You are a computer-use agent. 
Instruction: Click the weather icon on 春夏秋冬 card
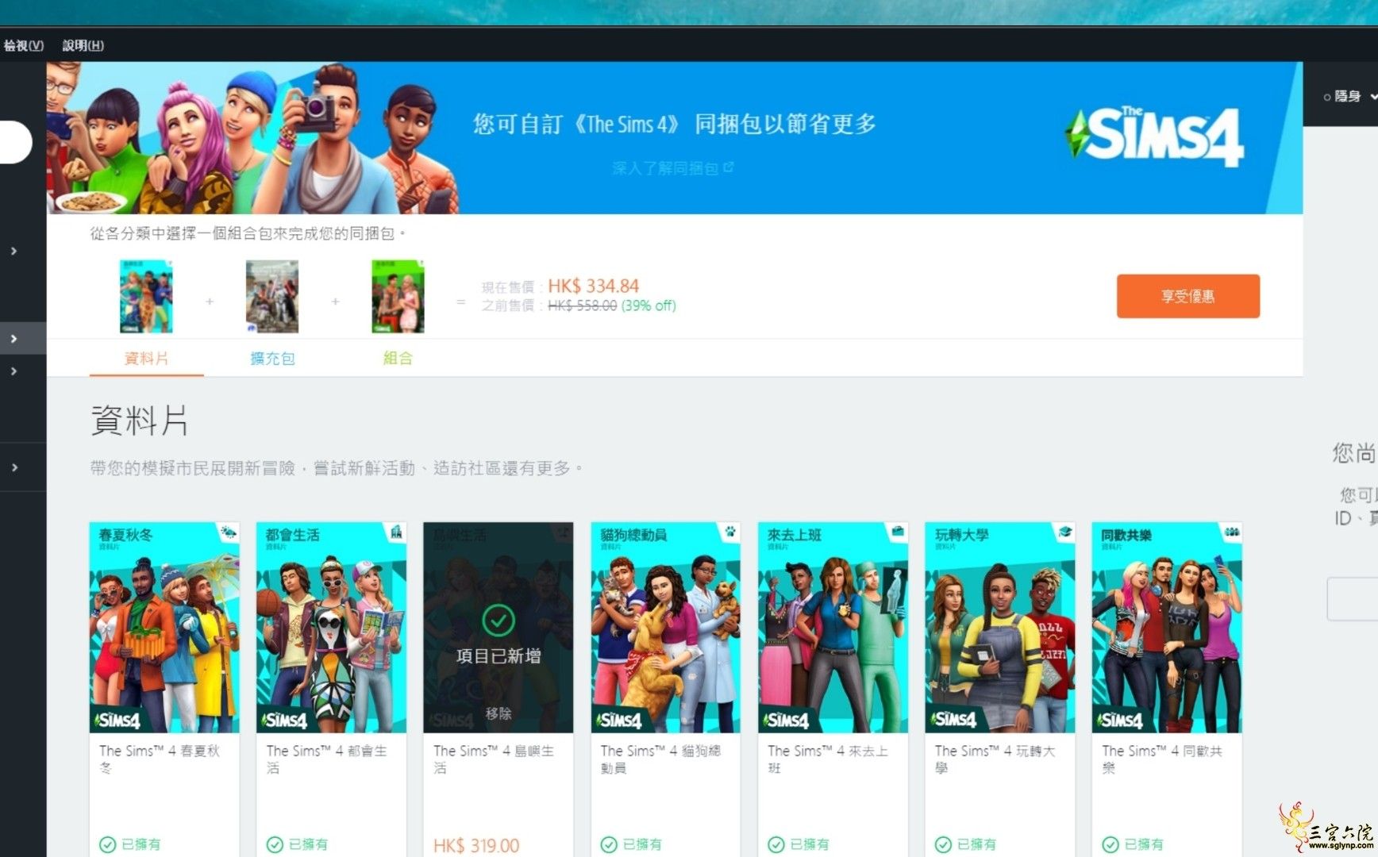[x=229, y=532]
